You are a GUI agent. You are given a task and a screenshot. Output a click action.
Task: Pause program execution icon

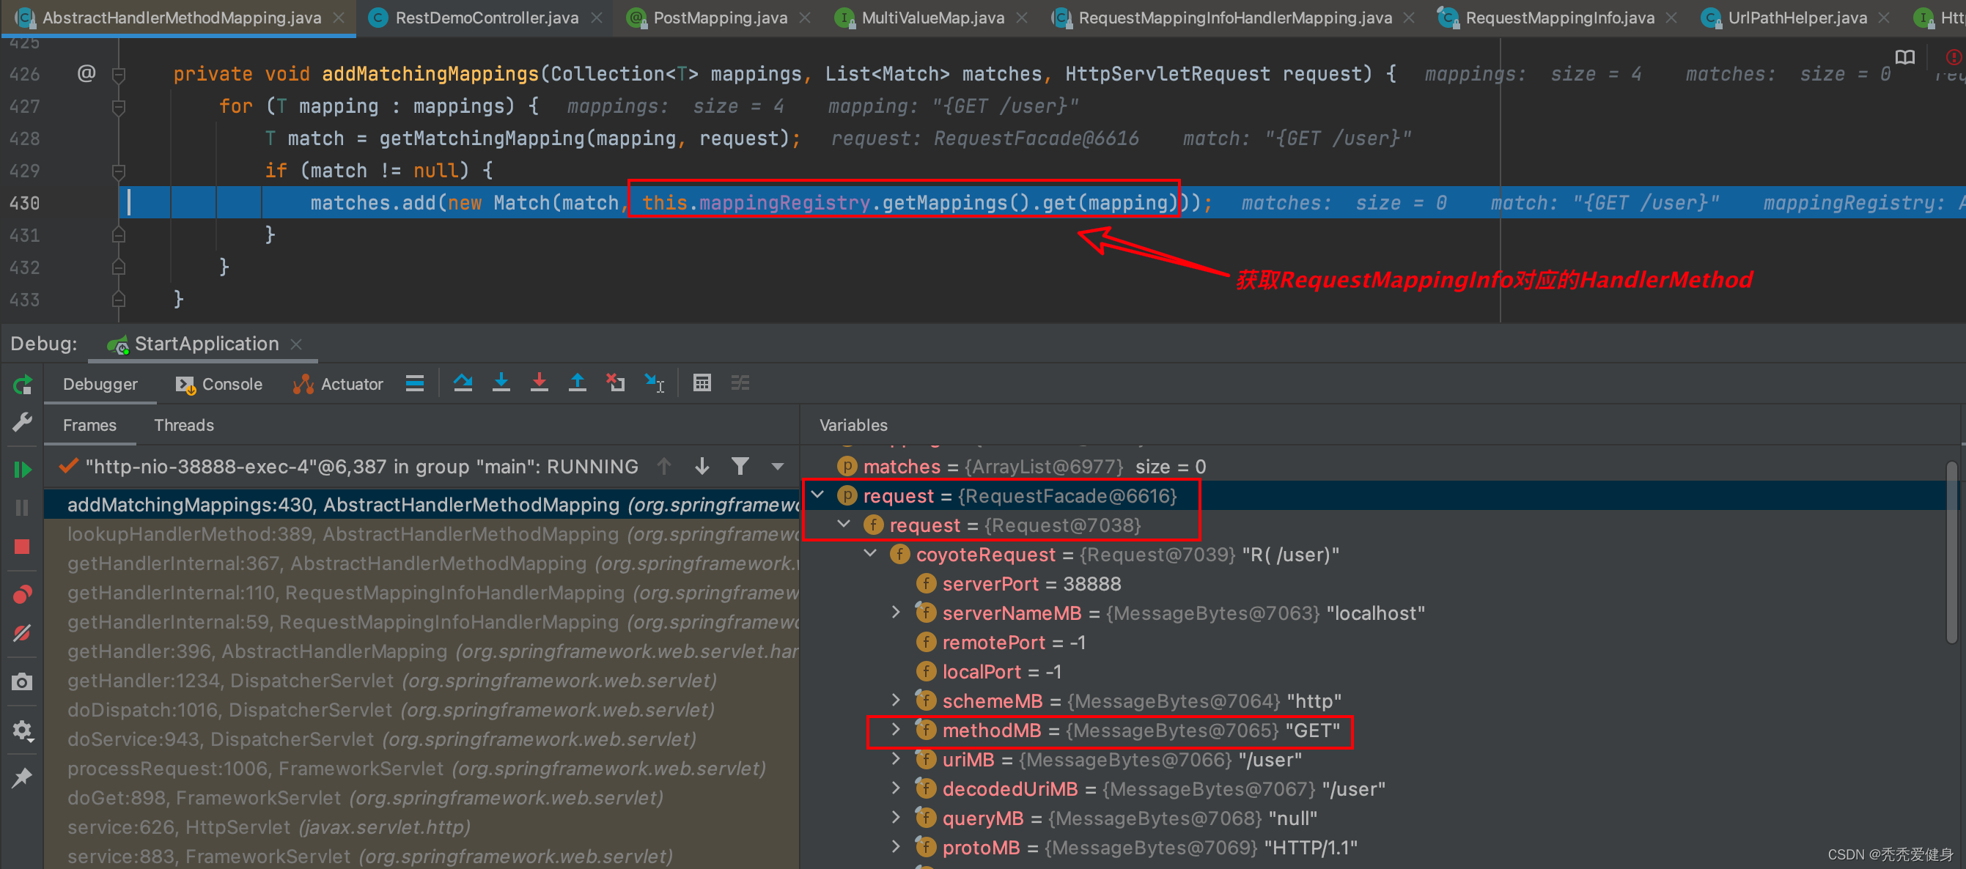22,507
